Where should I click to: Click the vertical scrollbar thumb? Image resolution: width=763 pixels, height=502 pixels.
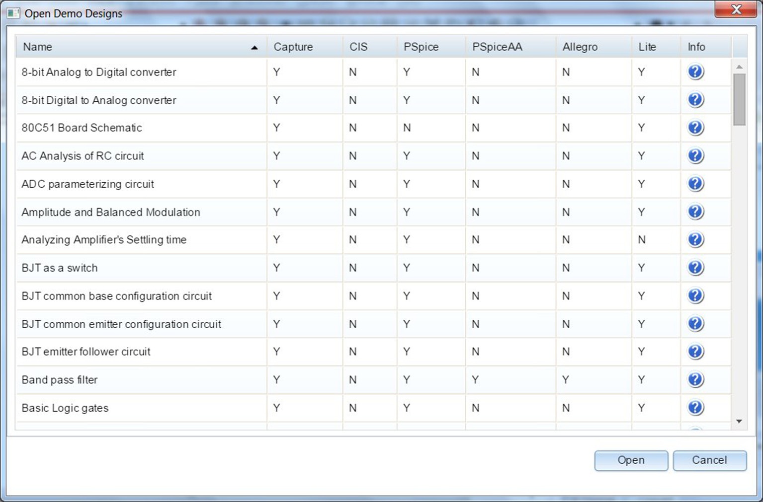click(739, 99)
